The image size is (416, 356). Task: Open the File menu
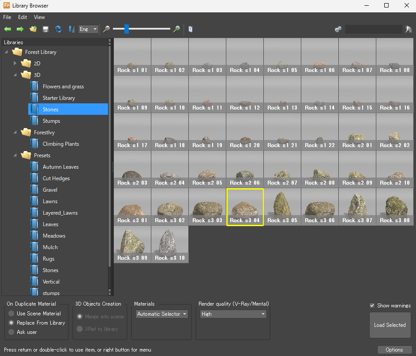(7, 17)
